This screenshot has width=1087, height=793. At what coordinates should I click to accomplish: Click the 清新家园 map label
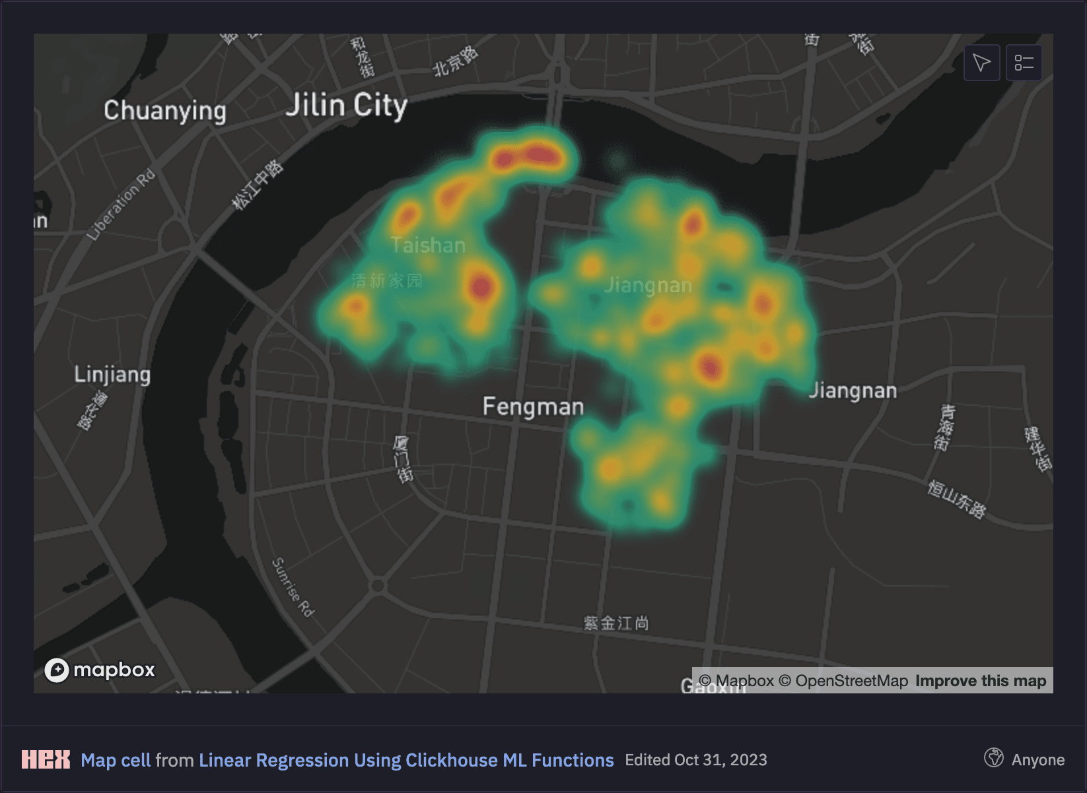coord(387,281)
